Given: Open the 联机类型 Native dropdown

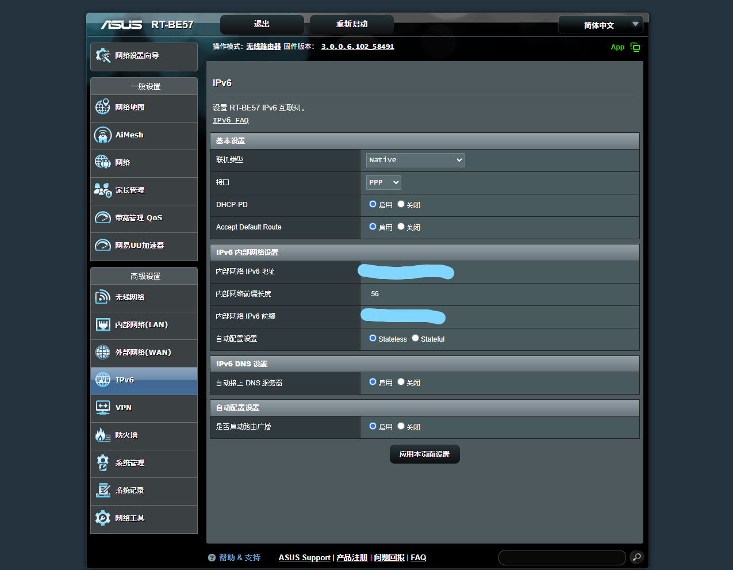Looking at the screenshot, I should [415, 160].
